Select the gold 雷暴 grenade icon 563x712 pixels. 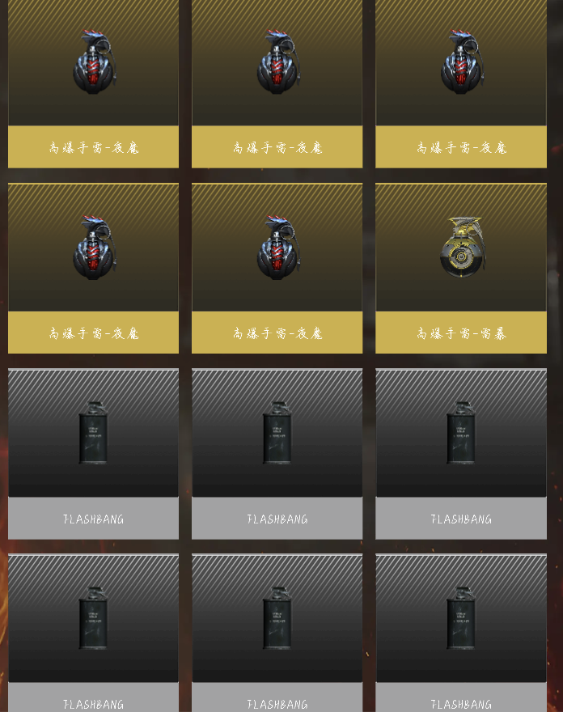[461, 247]
